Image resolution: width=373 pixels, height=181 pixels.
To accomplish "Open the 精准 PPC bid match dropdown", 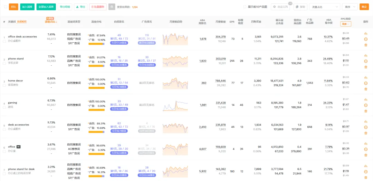I will point(346,24).
